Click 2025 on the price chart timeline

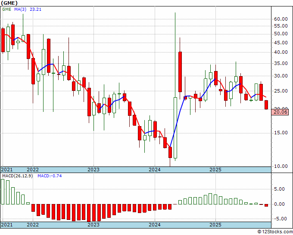pyautogui.click(x=215, y=170)
